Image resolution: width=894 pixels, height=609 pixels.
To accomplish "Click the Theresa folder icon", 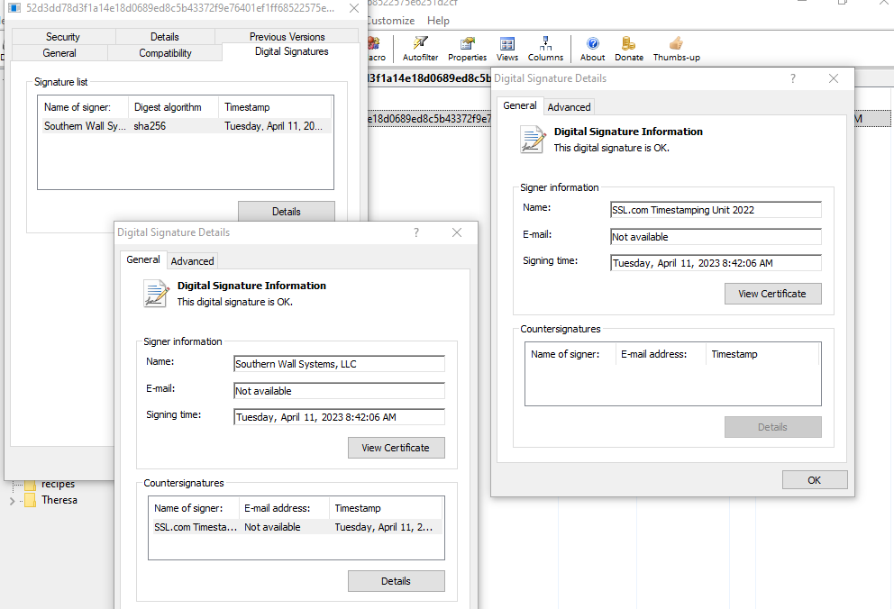I will (30, 500).
